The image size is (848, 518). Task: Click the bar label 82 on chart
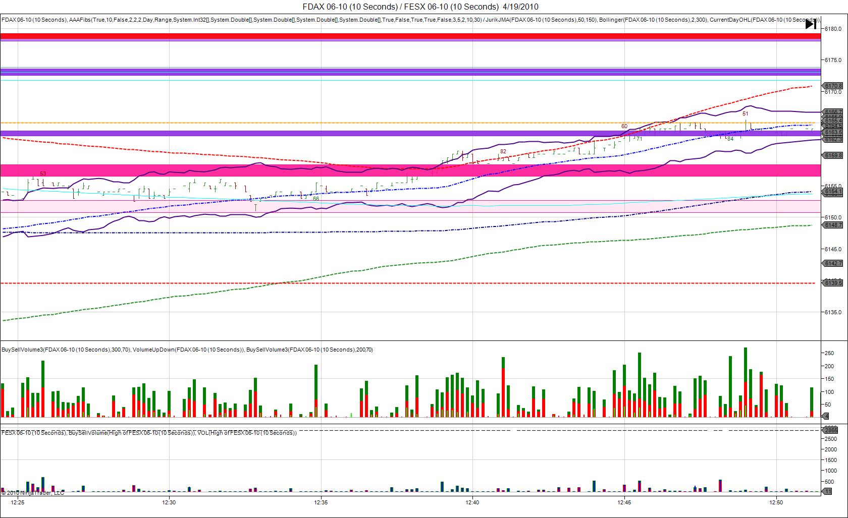[503, 151]
